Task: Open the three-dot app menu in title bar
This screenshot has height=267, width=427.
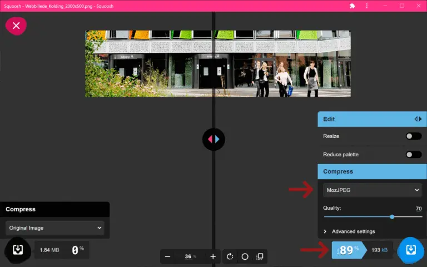Action: (367, 6)
